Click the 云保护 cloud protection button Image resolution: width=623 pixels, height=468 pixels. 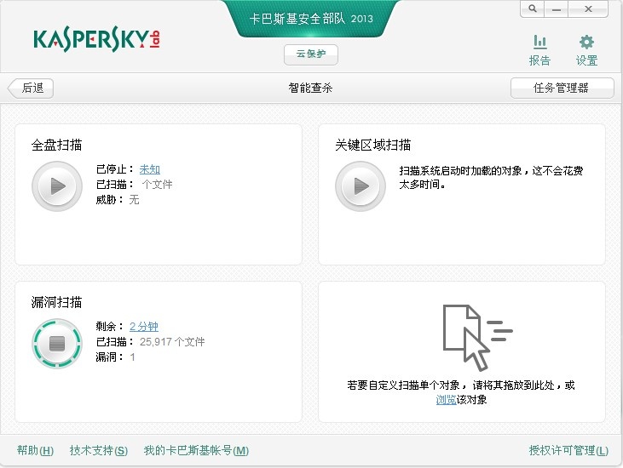[x=311, y=54]
